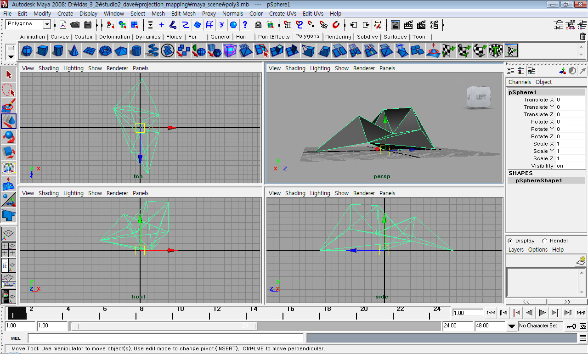
Task: Switch to the Rendering shelf tab
Action: (x=339, y=37)
